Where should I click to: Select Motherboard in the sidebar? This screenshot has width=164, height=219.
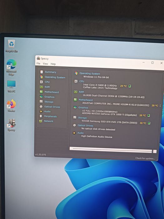click(52, 92)
